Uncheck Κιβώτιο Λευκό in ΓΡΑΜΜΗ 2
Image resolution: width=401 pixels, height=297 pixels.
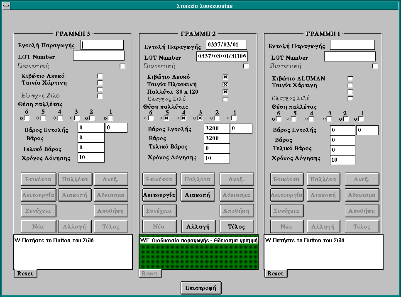pyautogui.click(x=225, y=77)
